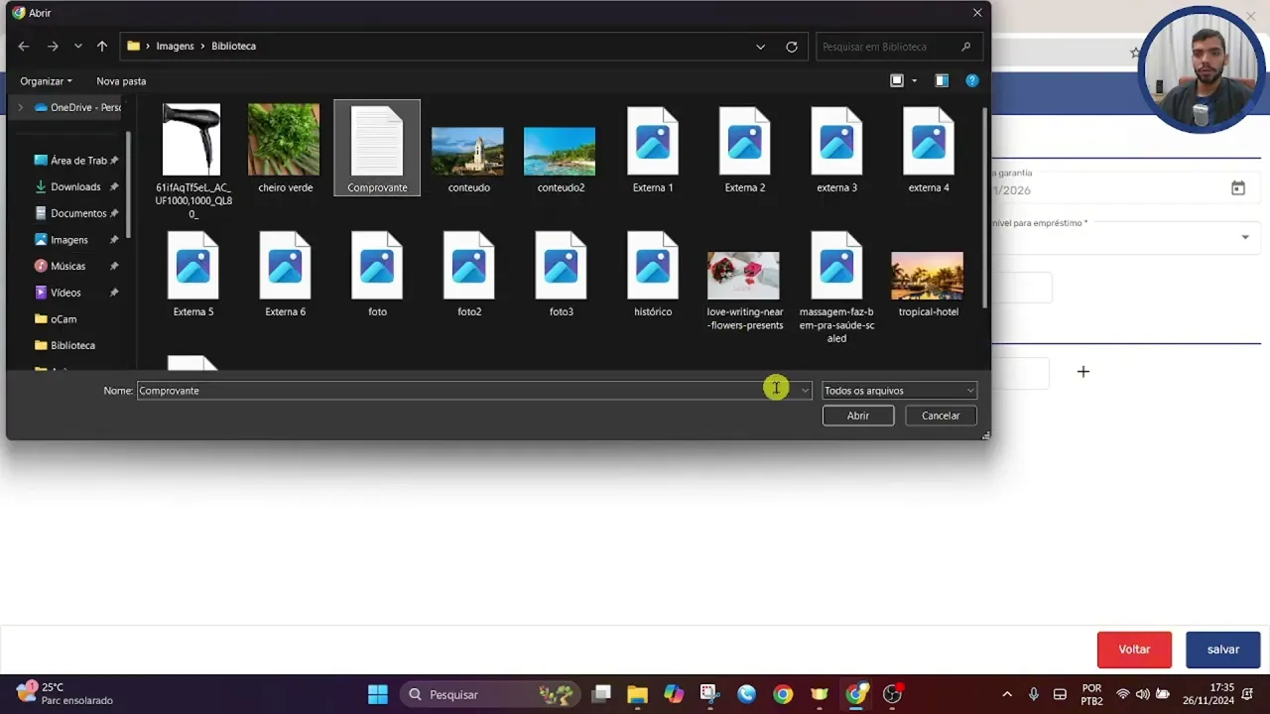The height and width of the screenshot is (714, 1270).
Task: Focus the Pesquisar em Biblioteca search box
Action: click(x=899, y=47)
